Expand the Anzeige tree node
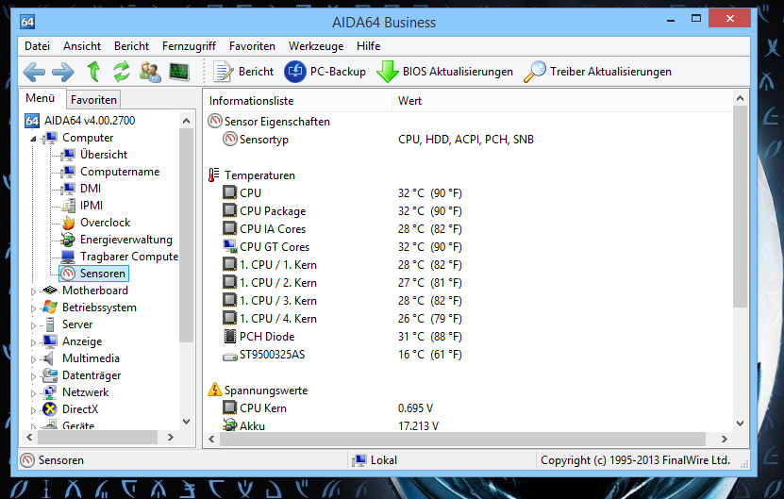 tap(34, 342)
